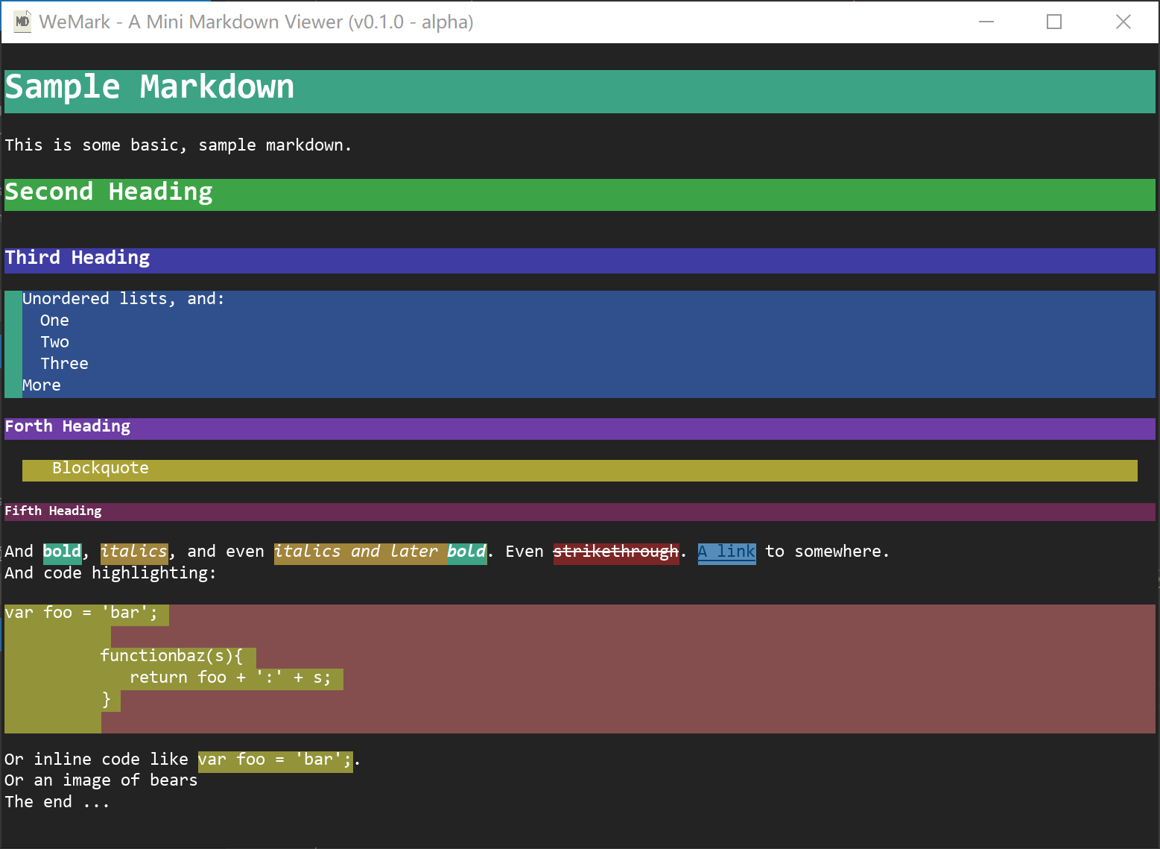Screen dimensions: 1160x849
Task: Click the WeMark MD icon in the title bar
Action: pyautogui.click(x=22, y=21)
